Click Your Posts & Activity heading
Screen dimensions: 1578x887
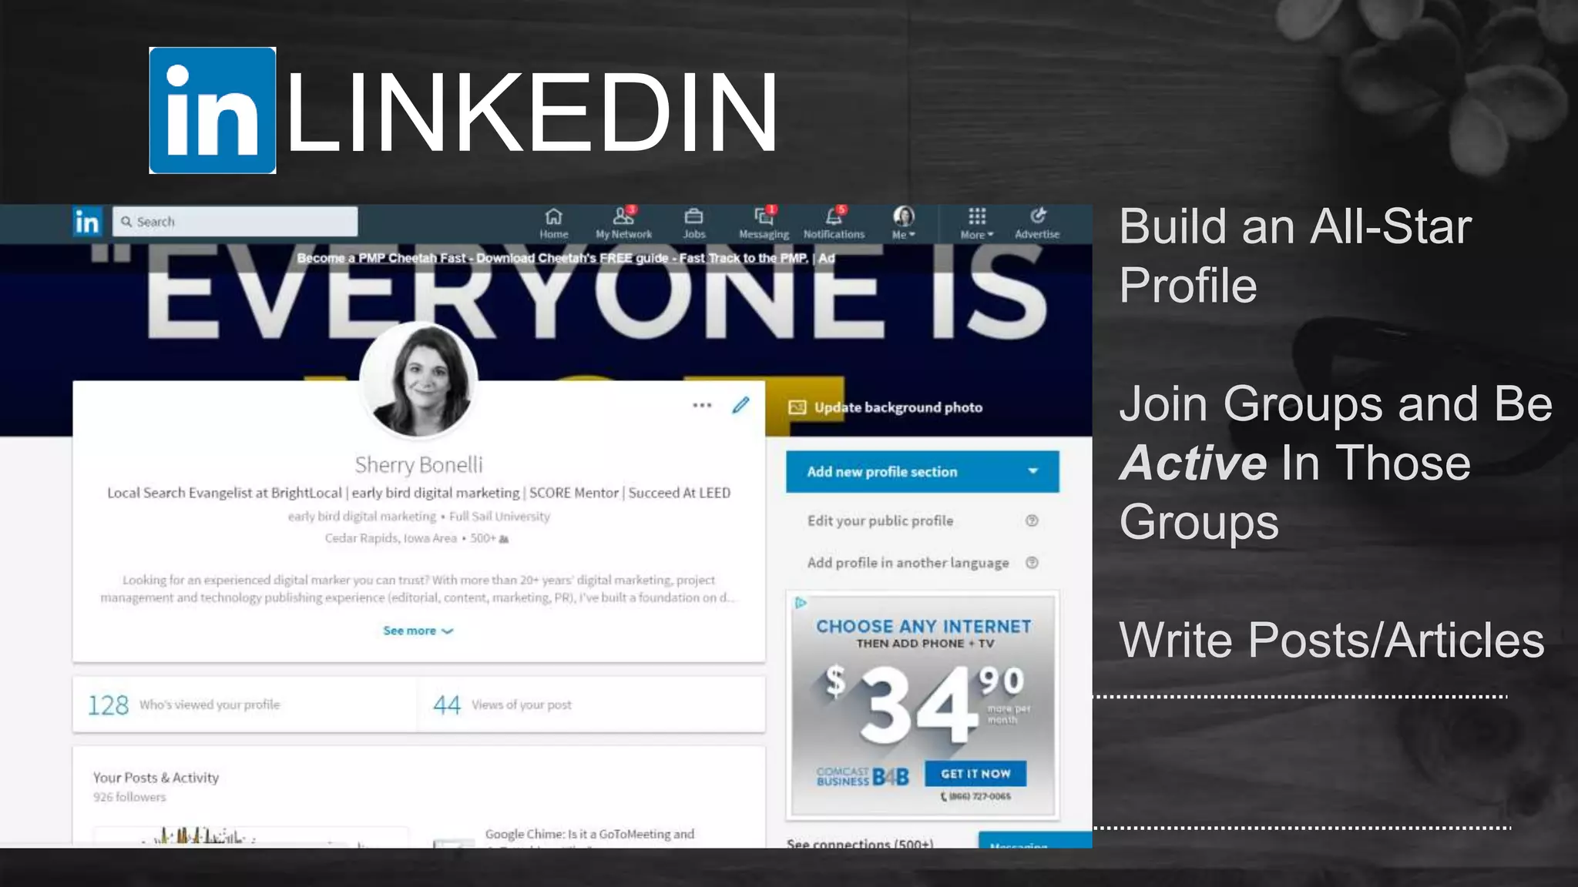(156, 778)
